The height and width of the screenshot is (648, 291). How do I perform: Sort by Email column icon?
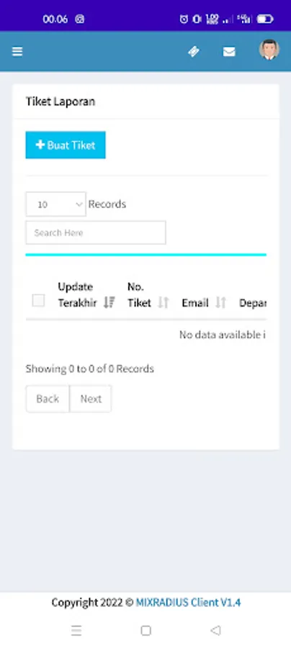(221, 302)
